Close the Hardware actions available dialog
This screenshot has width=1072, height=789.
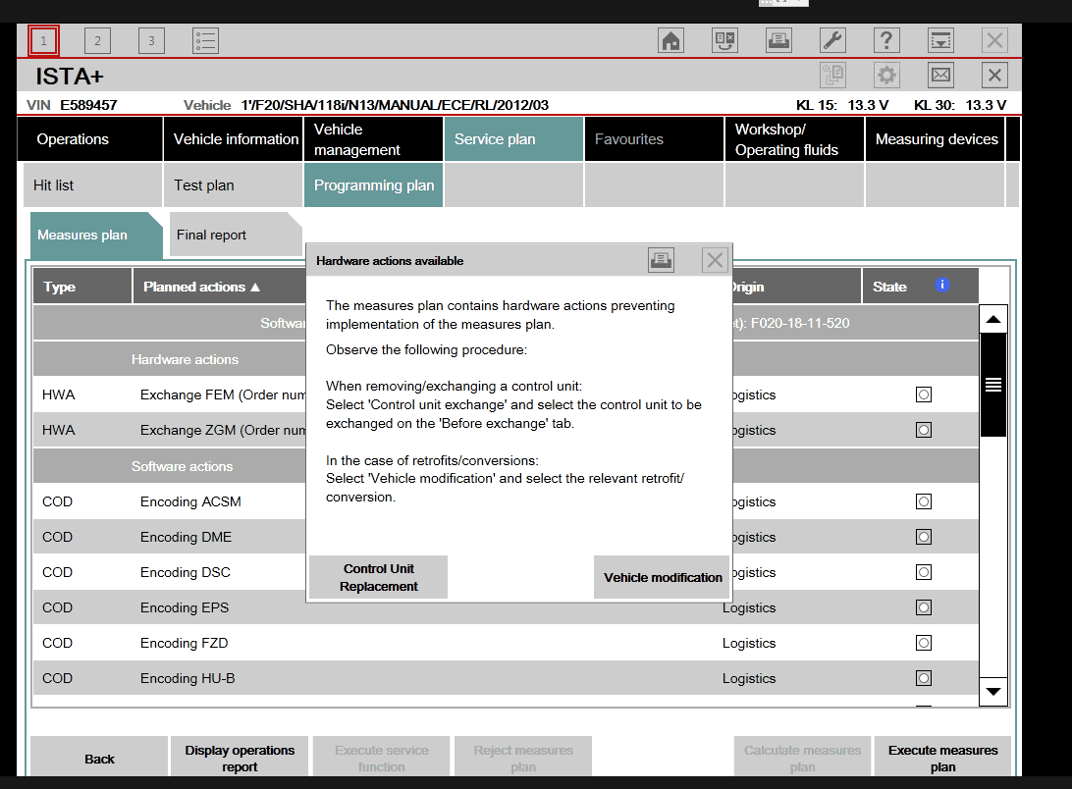click(x=715, y=260)
